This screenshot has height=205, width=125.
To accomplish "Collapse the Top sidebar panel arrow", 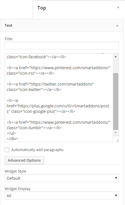I will point(118,7).
